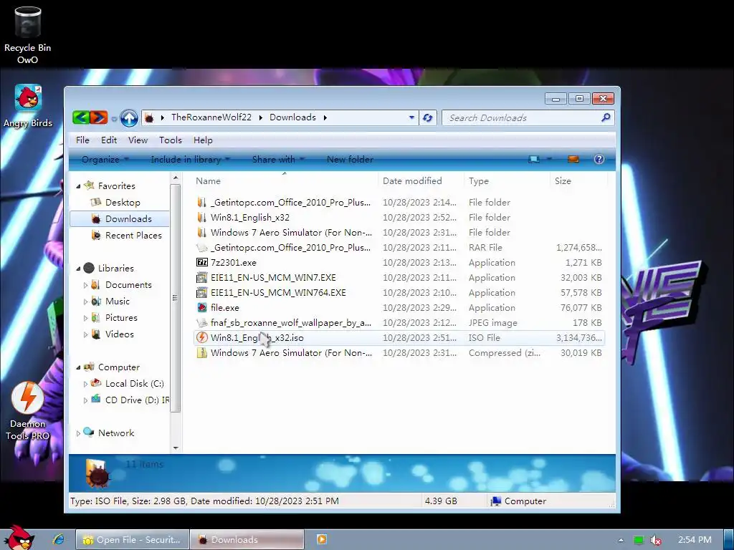This screenshot has height=550, width=734.
Task: Launch Angry Birds desktop shortcut
Action: coord(28,107)
